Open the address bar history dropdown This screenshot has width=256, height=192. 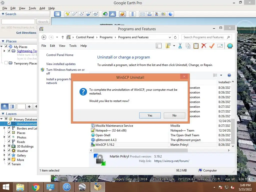coord(170,37)
